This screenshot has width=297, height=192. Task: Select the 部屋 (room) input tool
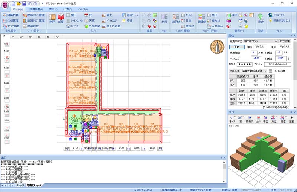click(x=61, y=19)
